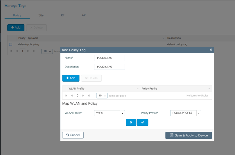
Task: Open WLAN Profile column sort menu
Action: coord(138,89)
